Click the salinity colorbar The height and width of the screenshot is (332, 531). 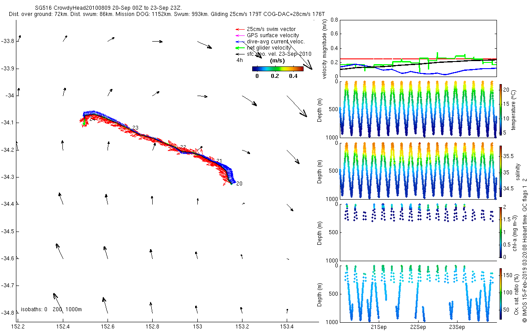point(501,171)
